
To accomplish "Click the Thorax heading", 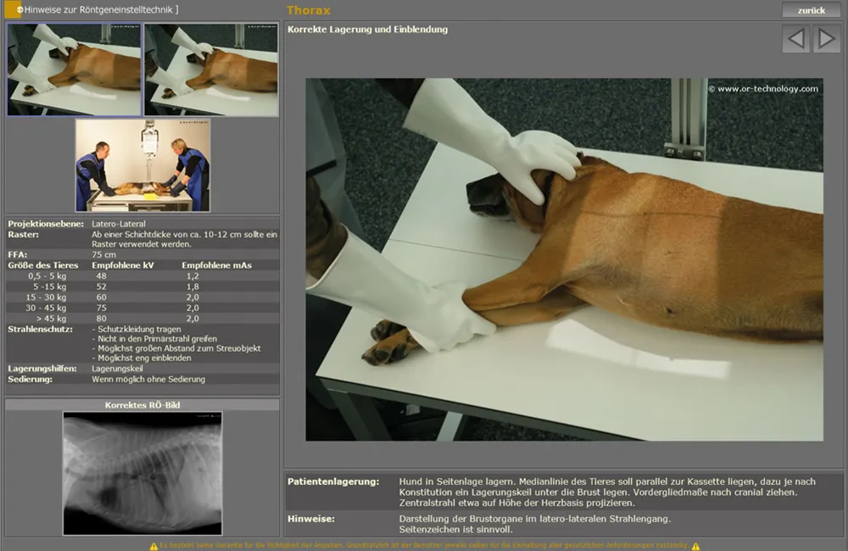I will (309, 10).
